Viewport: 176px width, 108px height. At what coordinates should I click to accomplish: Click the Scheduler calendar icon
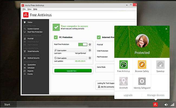click(x=25, y=68)
